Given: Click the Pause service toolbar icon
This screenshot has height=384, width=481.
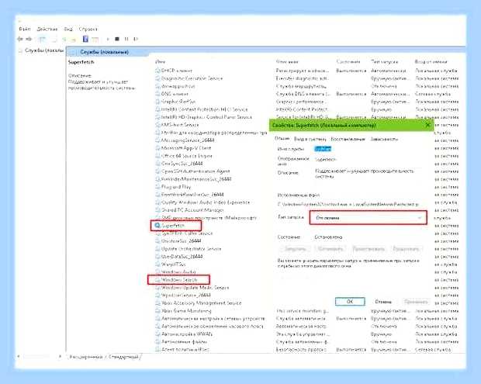Looking at the screenshot, I should [x=126, y=39].
